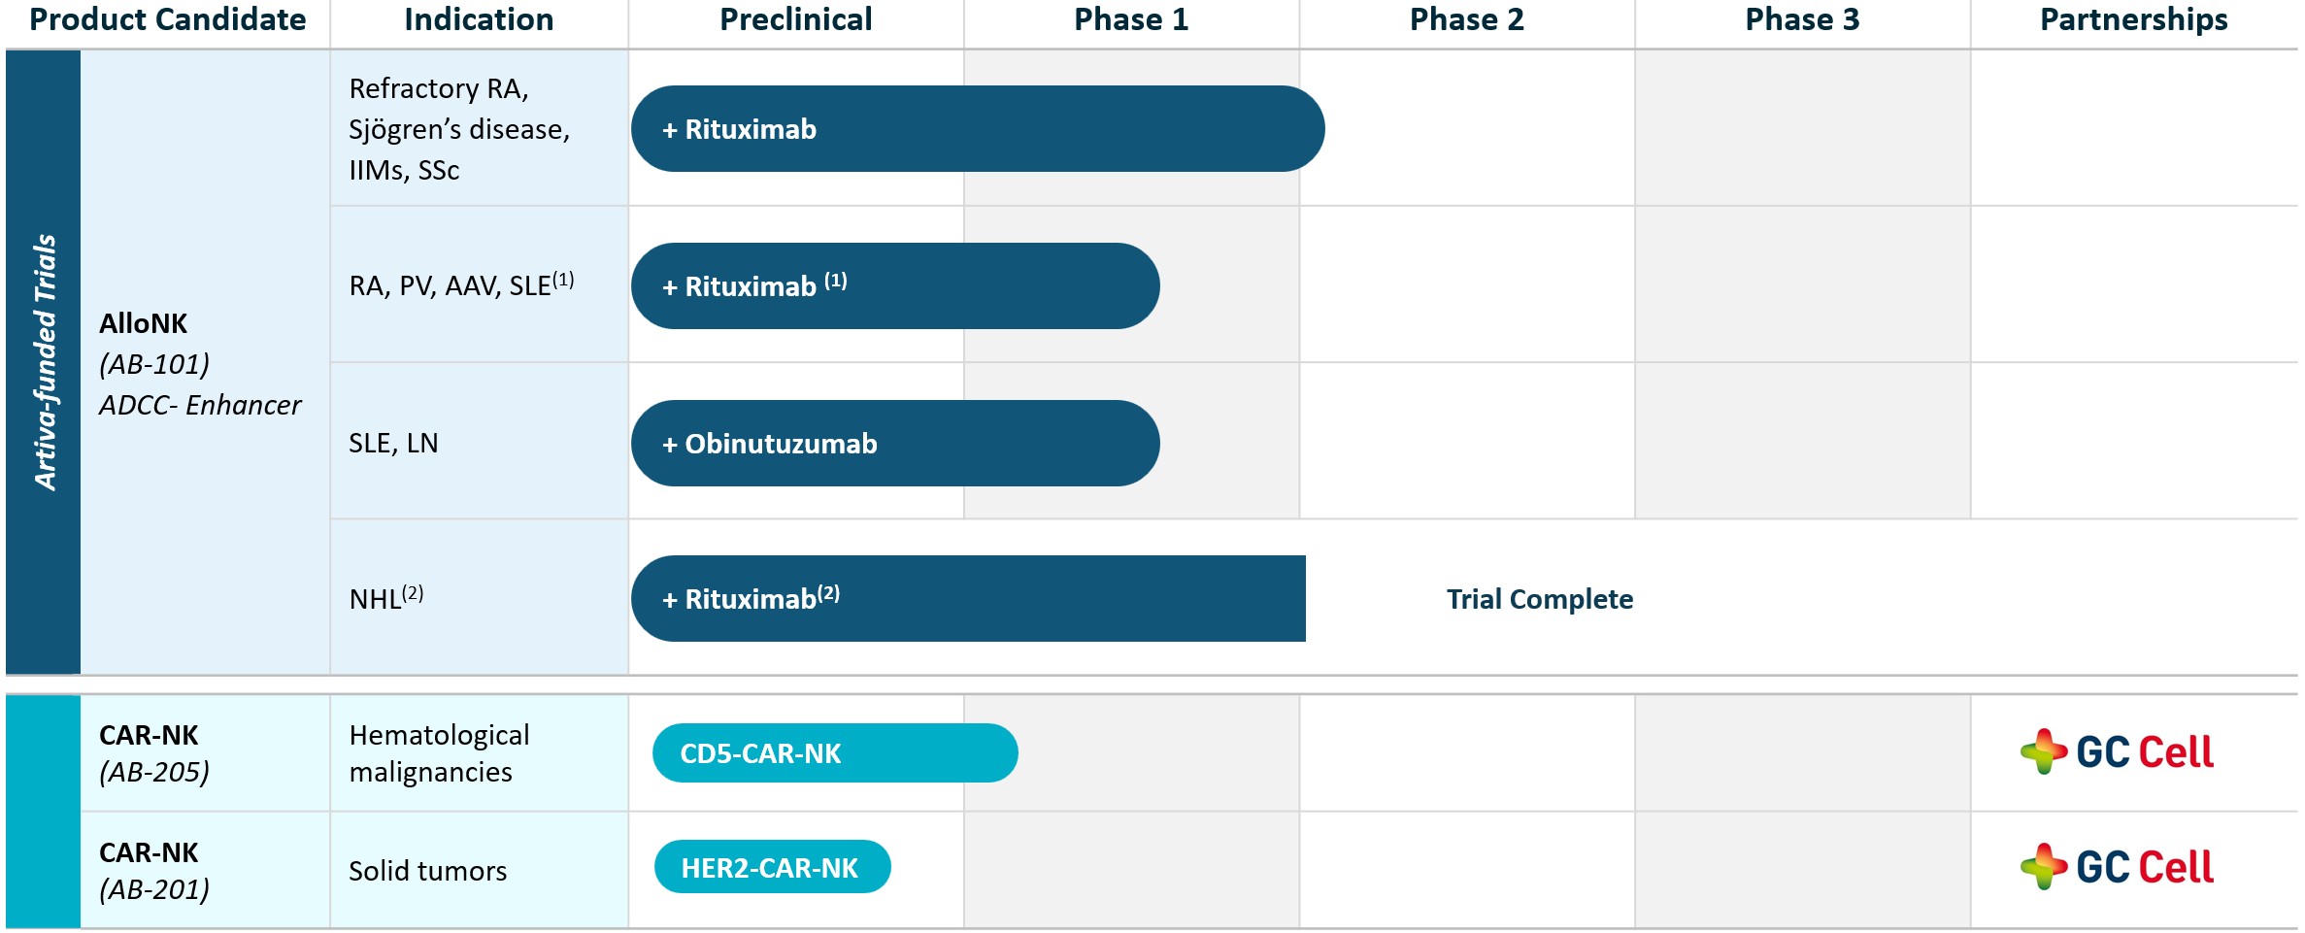Click the GC Cell logo for AB-201
The image size is (2305, 933).
click(2117, 867)
